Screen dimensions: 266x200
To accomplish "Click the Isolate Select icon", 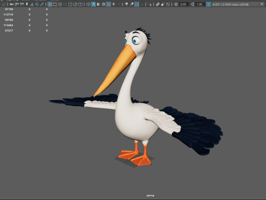I will click(x=150, y=4).
